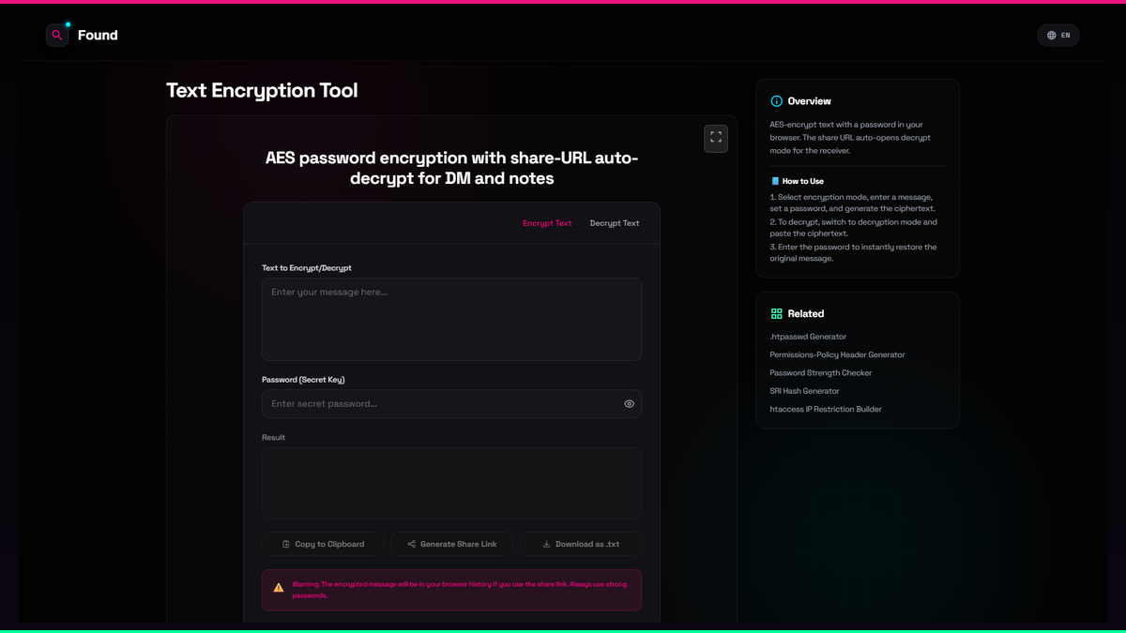Click the Password (Secret Key) label
Viewport: 1126px width, 633px height.
coord(303,380)
